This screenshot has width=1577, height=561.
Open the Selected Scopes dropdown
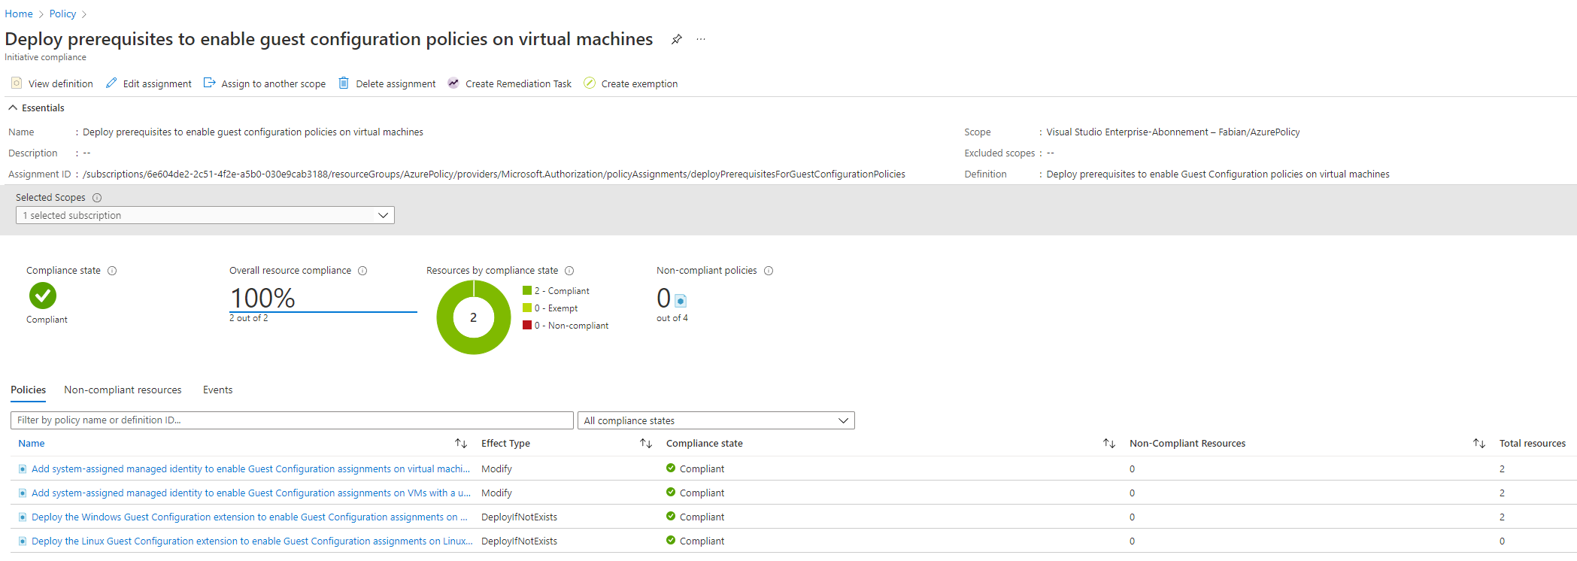pos(205,215)
